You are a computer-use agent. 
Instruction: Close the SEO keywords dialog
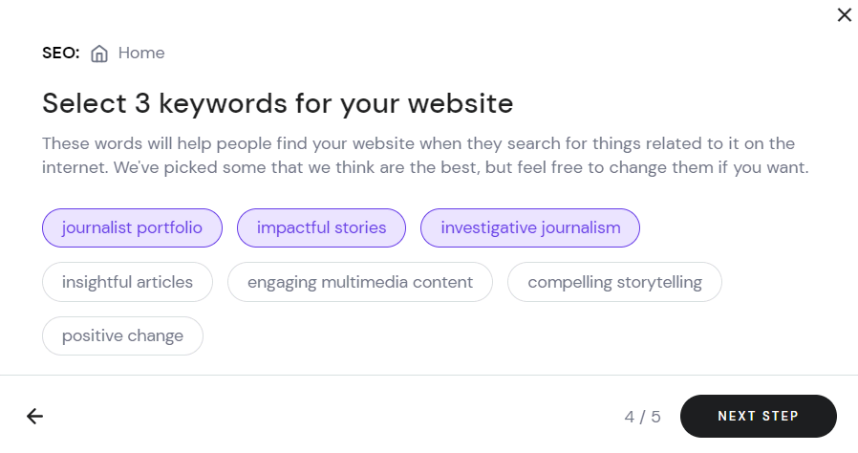tap(845, 14)
